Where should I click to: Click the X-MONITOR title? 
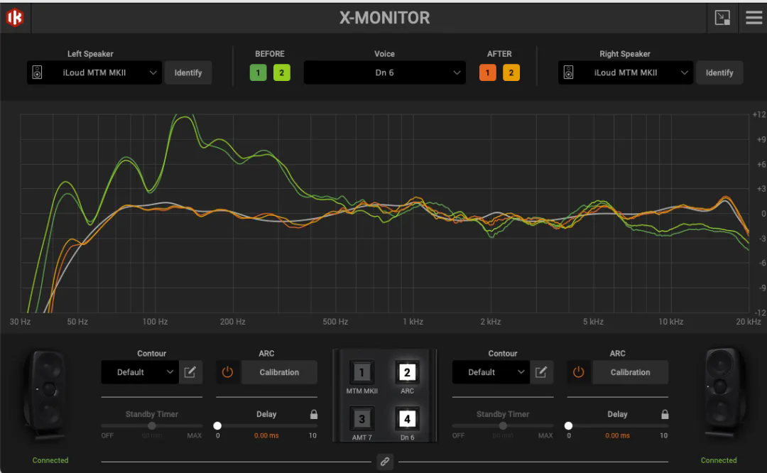pyautogui.click(x=384, y=18)
